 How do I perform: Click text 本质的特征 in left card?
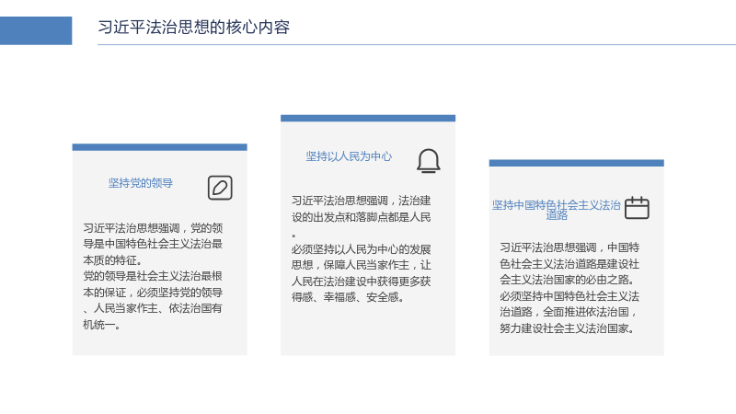point(112,260)
